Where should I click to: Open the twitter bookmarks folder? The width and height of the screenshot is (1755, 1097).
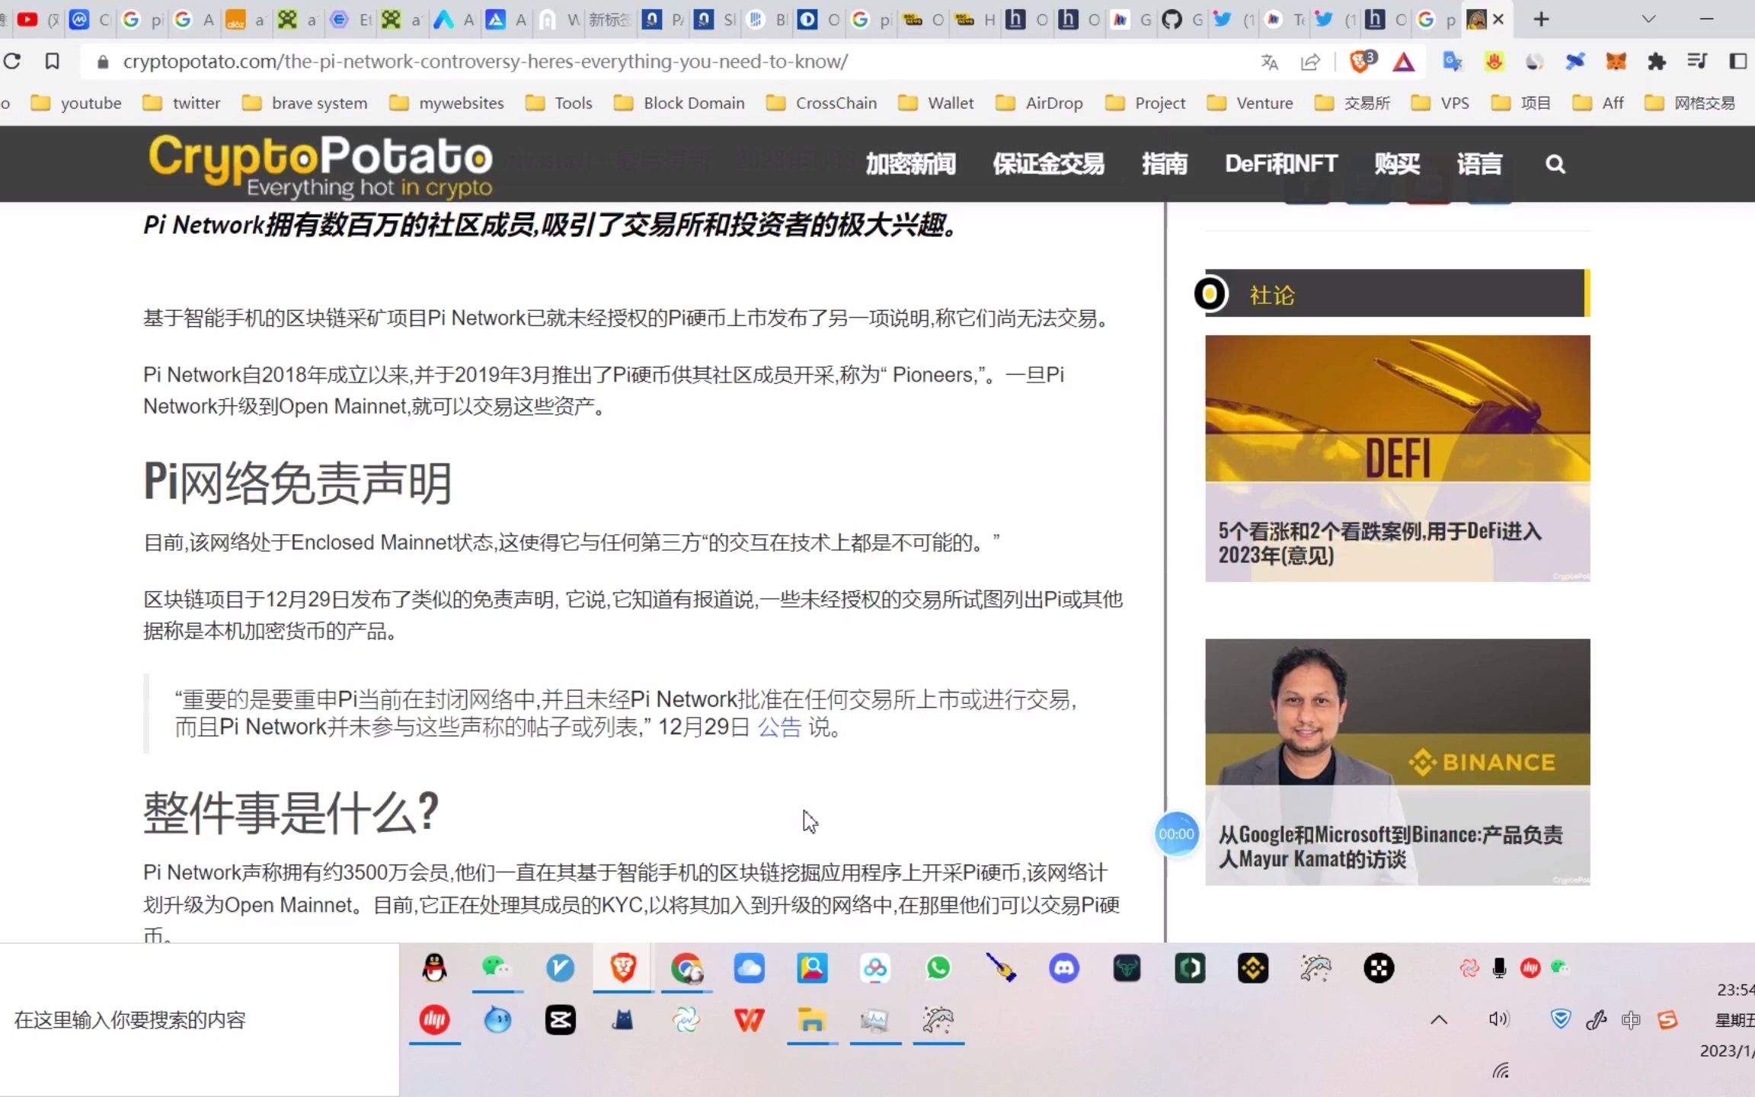182,103
